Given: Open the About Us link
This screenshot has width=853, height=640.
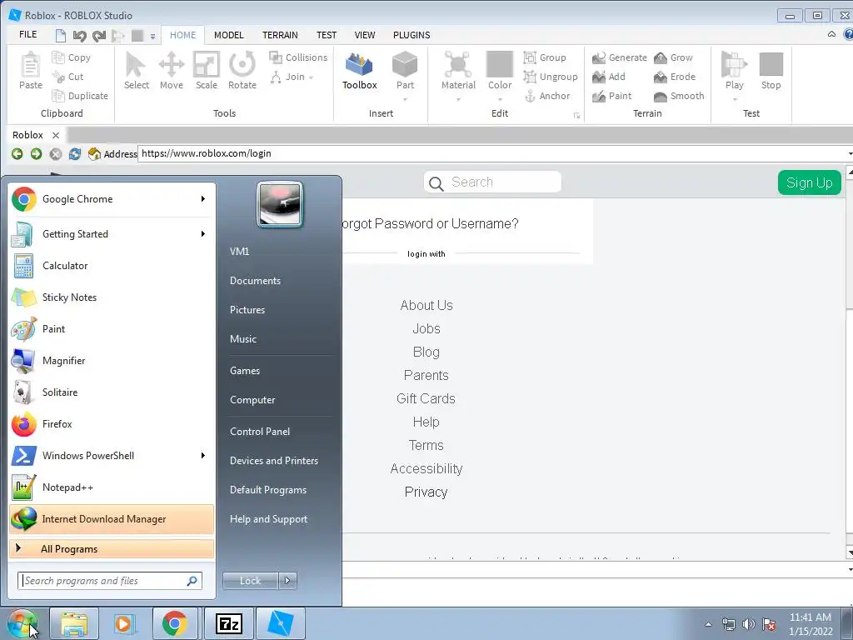Looking at the screenshot, I should pyautogui.click(x=426, y=305).
